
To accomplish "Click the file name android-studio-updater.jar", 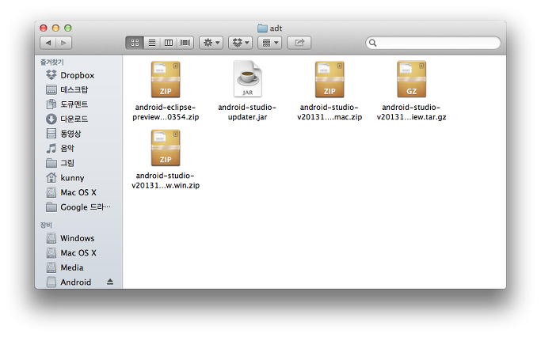I will click(x=247, y=112).
